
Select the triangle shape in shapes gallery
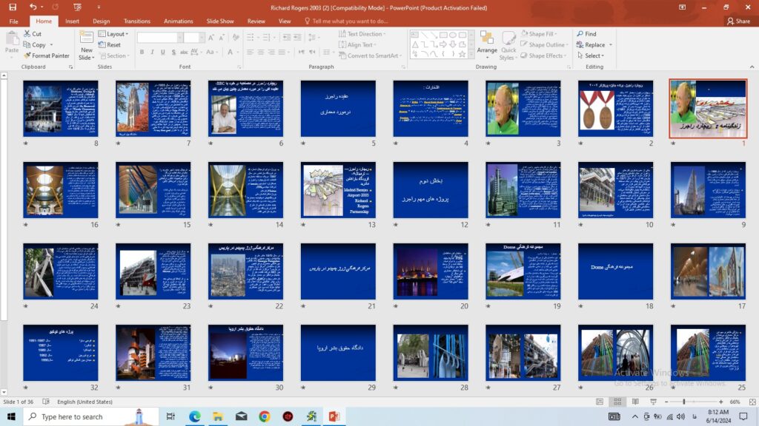pyautogui.click(x=415, y=44)
